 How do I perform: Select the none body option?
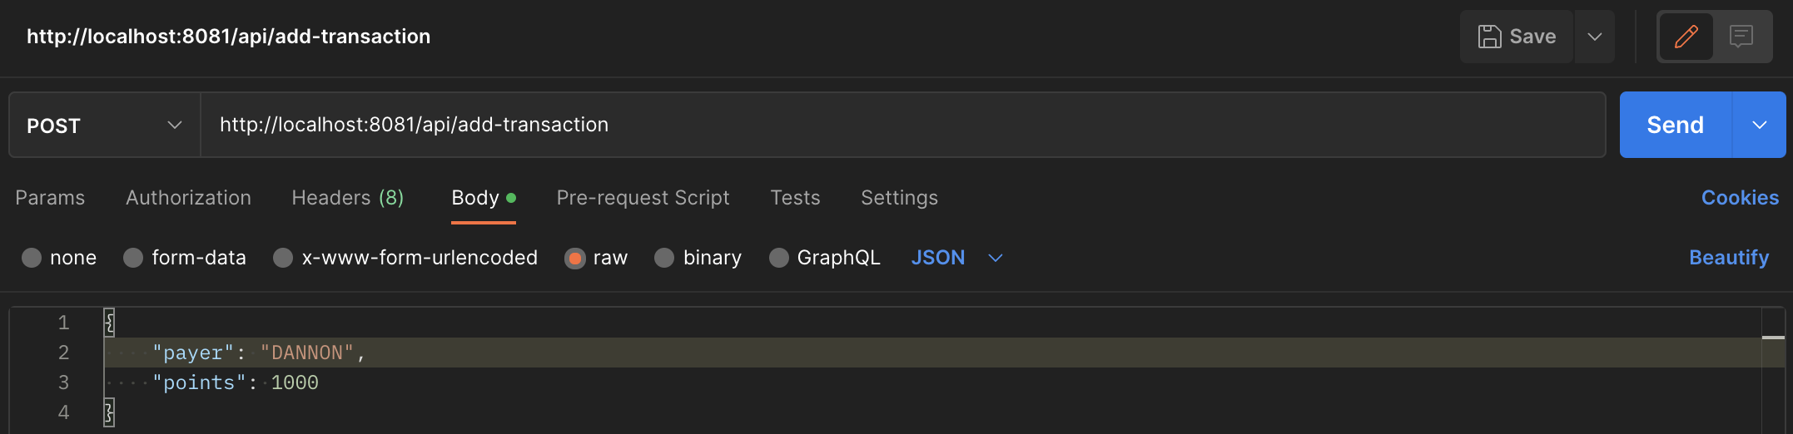point(32,258)
